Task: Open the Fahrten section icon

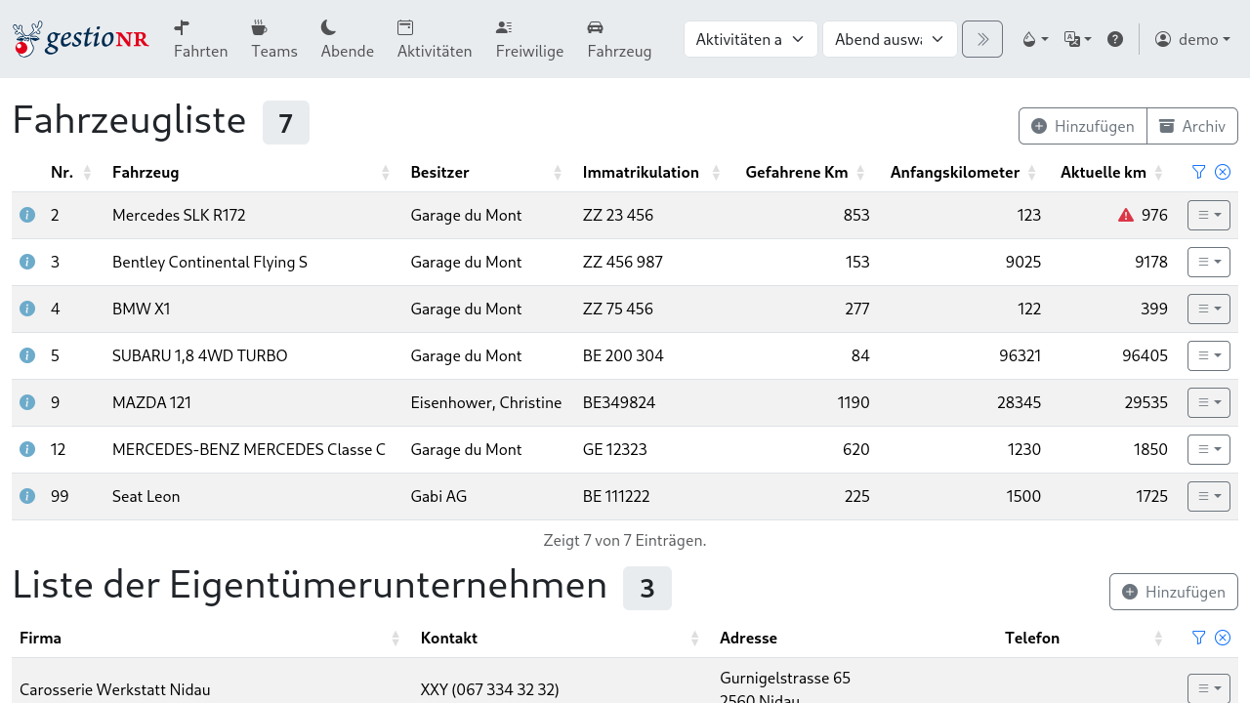Action: pyautogui.click(x=182, y=25)
